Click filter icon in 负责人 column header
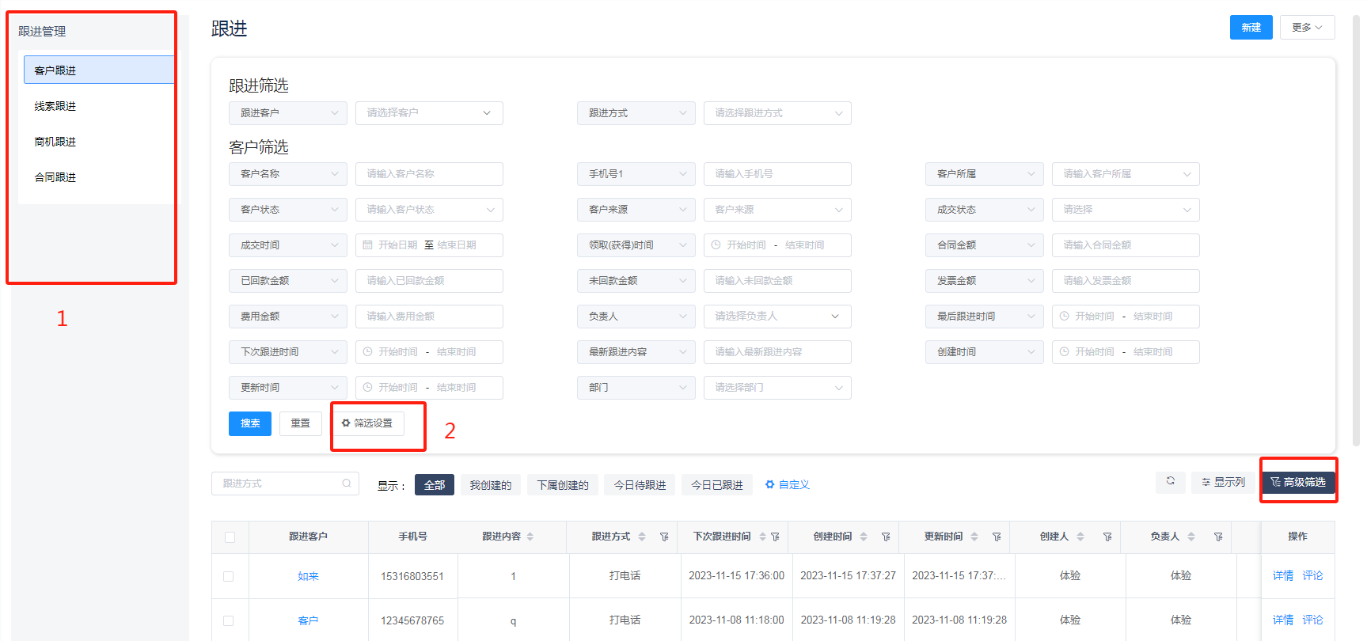Viewport: 1367px width, 641px height. (x=1218, y=537)
